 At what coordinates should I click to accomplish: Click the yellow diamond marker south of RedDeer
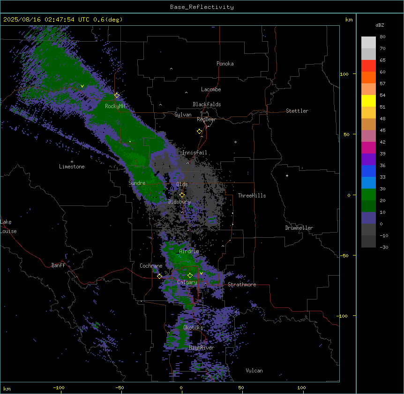[x=200, y=131]
